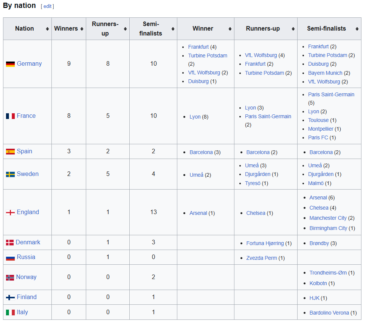The height and width of the screenshot is (324, 366).
Task: Open the England nation link
Action: click(x=28, y=212)
